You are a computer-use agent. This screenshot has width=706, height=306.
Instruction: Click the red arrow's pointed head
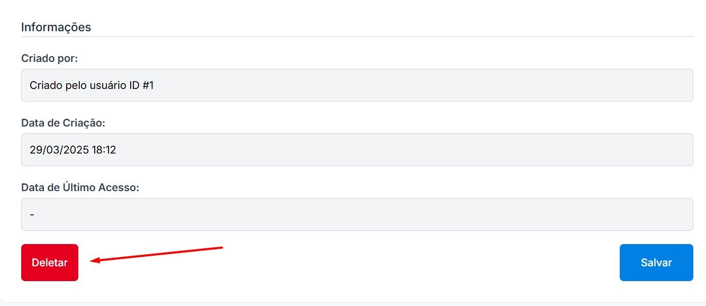93,260
